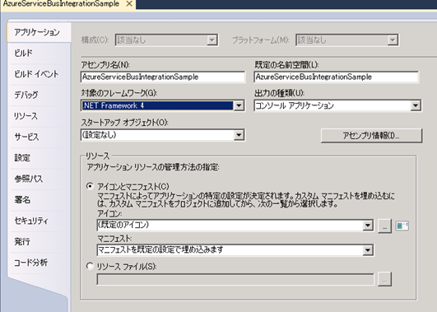Go to セキュリティ tab

(31, 221)
